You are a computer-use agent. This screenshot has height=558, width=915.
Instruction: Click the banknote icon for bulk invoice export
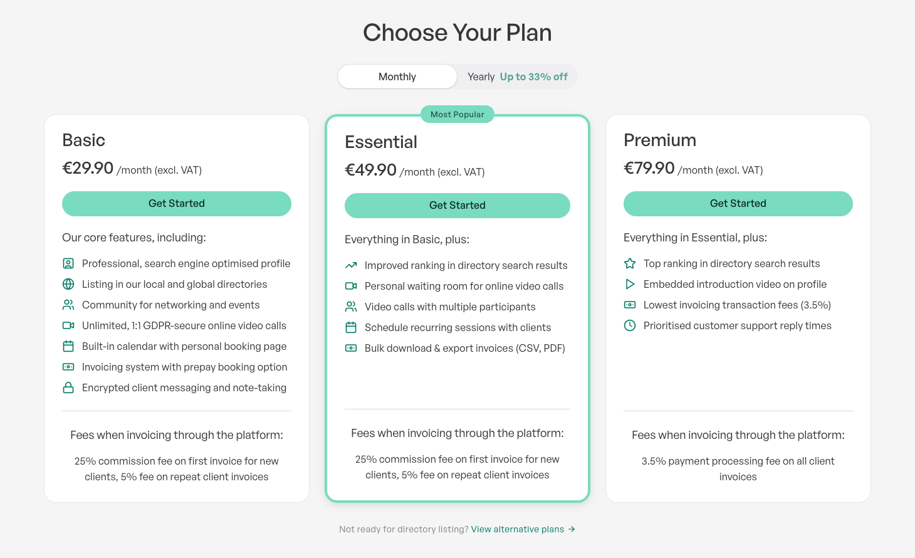(351, 349)
